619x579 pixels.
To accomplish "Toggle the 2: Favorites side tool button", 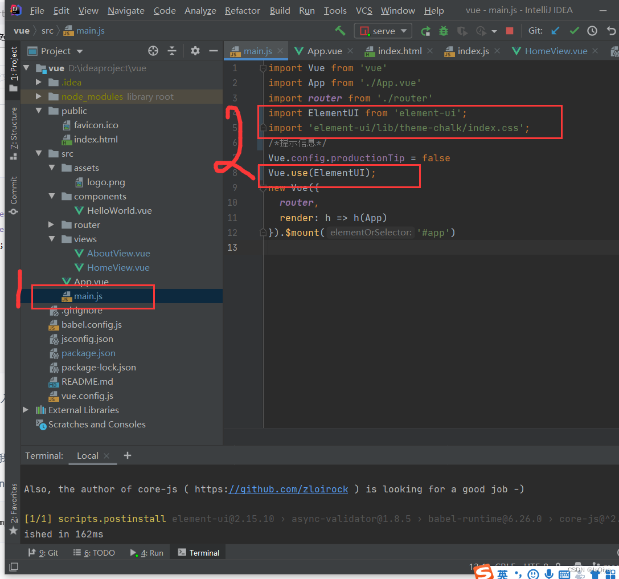I will 14,509.
